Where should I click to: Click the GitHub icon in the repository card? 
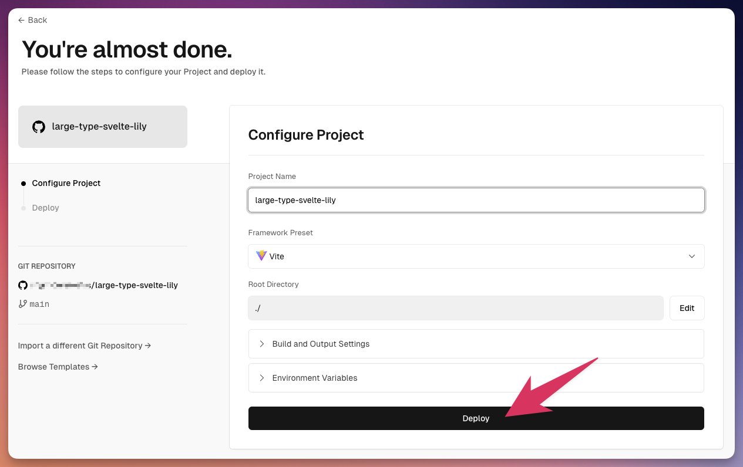point(39,127)
